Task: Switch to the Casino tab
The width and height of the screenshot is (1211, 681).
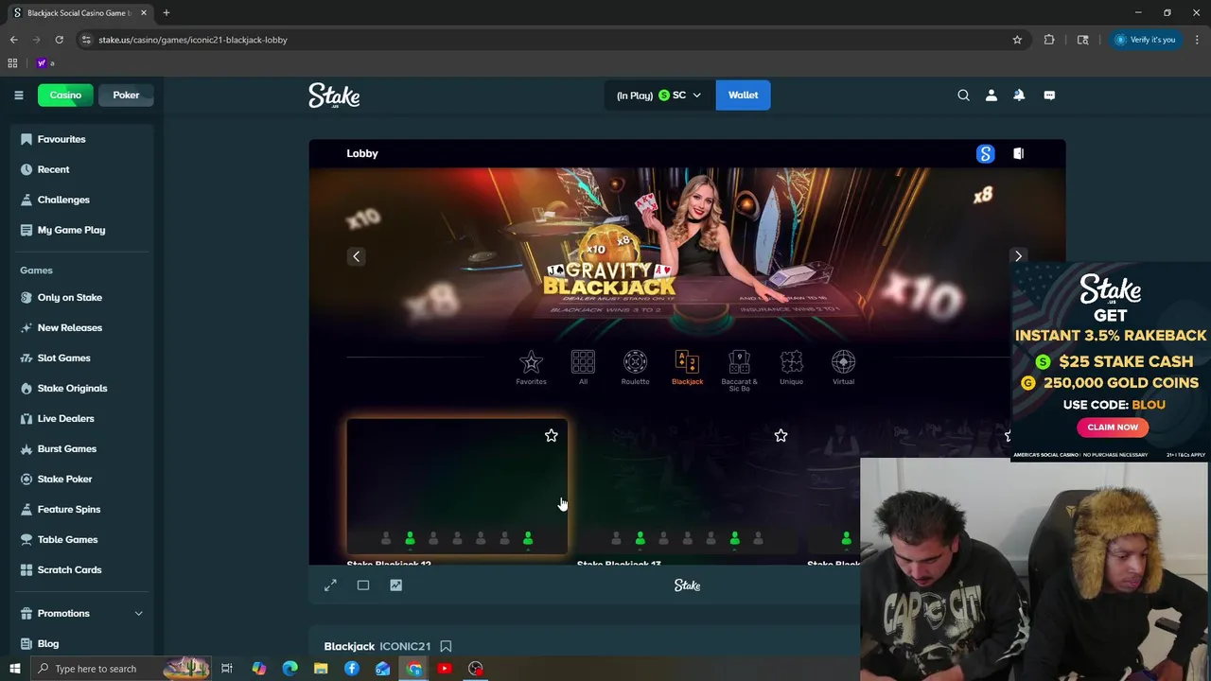Action: (x=65, y=95)
